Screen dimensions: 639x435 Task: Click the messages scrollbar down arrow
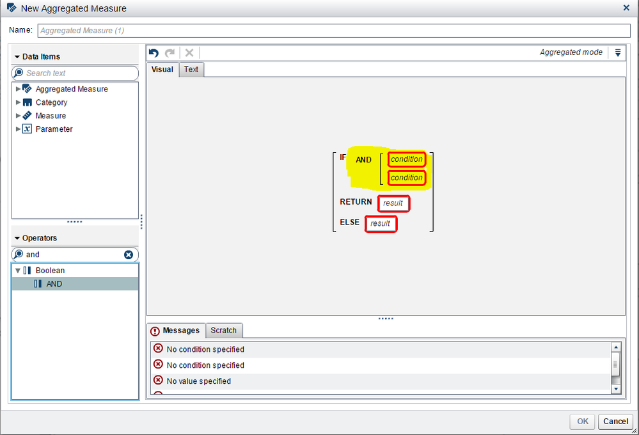(616, 389)
